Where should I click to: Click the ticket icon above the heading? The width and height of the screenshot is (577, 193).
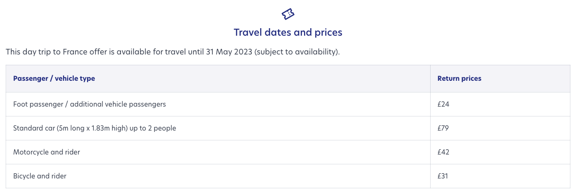tap(288, 14)
